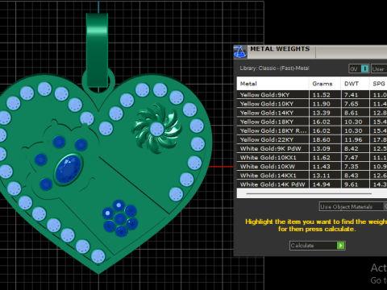Select the White Gold:14KX1 row
Viewport: 387px width, 290px height.
coord(312,176)
